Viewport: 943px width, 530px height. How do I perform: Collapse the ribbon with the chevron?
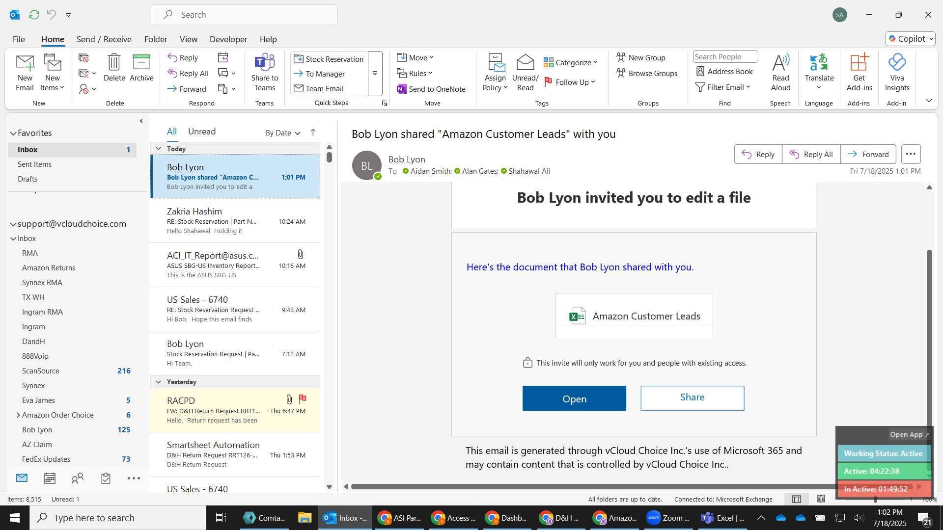(929, 101)
